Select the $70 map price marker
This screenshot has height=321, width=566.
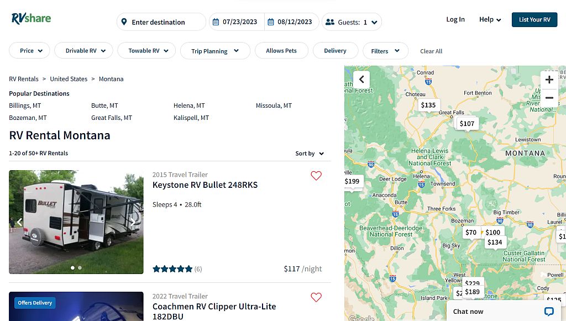(471, 232)
